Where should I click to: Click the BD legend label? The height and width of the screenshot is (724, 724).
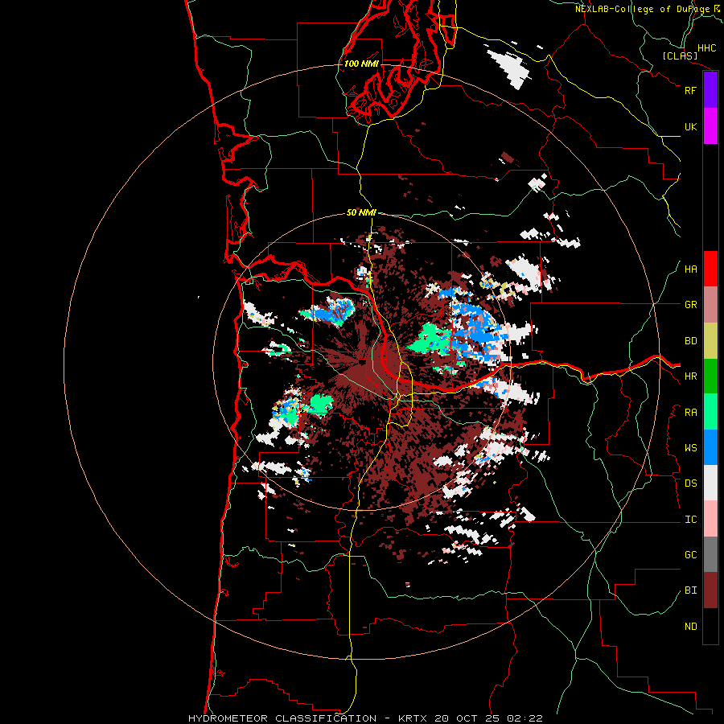click(x=690, y=341)
